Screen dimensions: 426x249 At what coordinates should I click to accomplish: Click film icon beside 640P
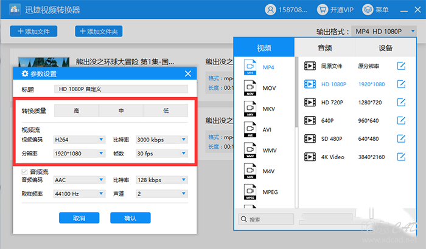tap(310, 120)
